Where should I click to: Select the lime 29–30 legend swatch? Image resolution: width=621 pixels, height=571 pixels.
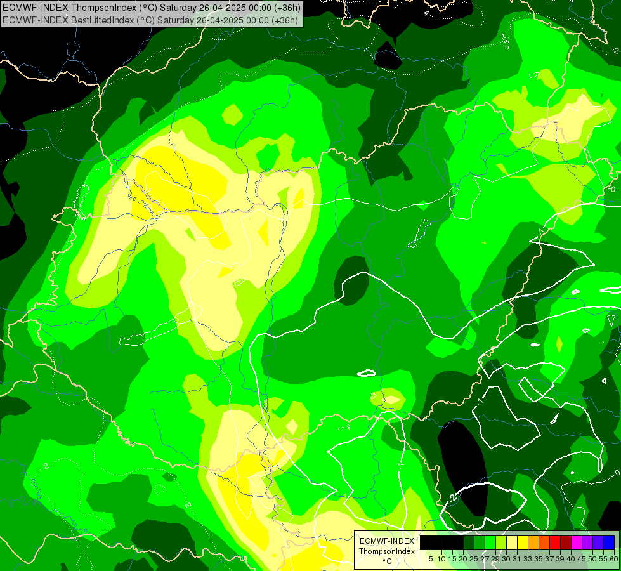(501, 543)
